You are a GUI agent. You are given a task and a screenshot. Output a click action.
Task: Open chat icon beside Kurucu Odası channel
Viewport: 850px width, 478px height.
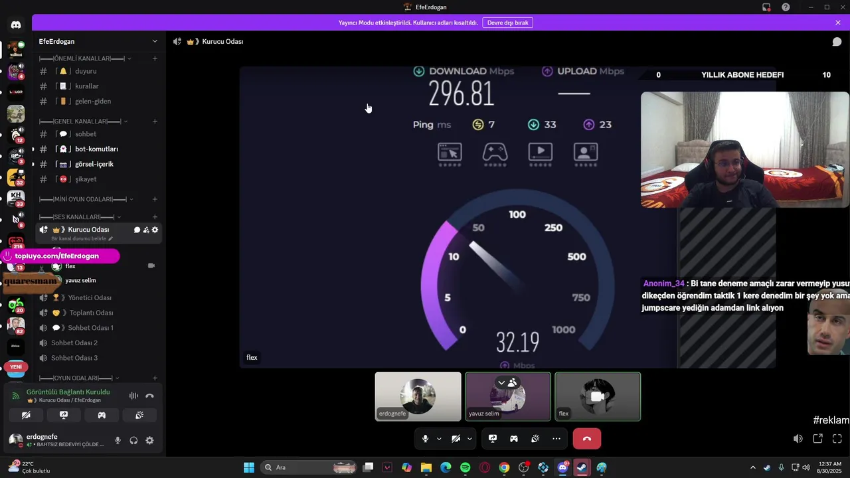tap(137, 230)
